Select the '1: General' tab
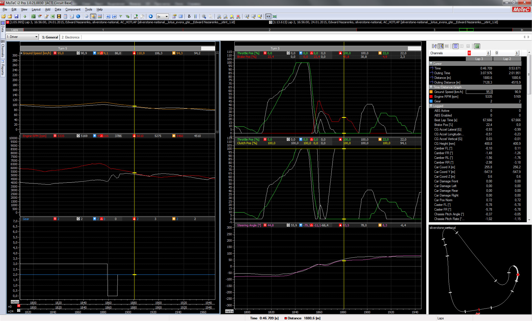This screenshot has width=532, height=321. [x=50, y=37]
